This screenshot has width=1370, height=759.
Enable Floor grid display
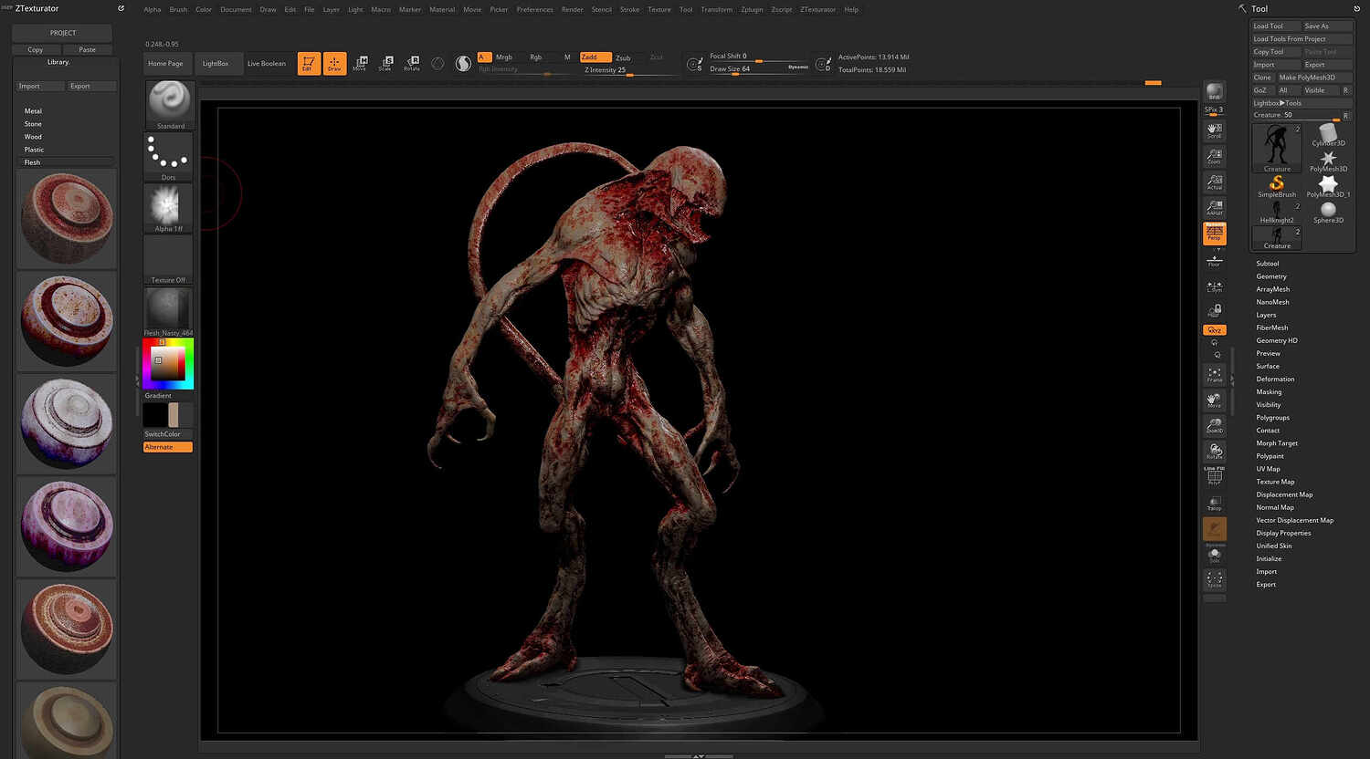[x=1215, y=260]
